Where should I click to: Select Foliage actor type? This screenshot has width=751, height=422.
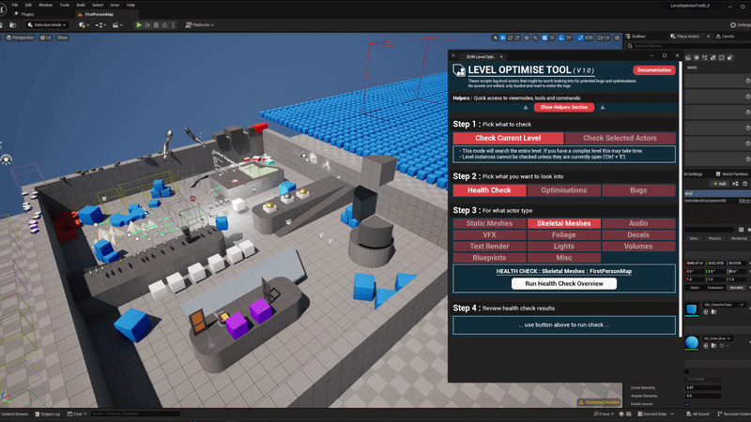[x=564, y=235]
